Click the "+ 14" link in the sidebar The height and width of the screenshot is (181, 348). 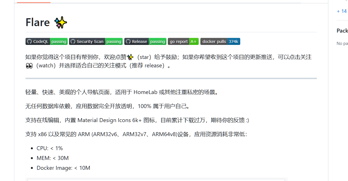click(342, 11)
